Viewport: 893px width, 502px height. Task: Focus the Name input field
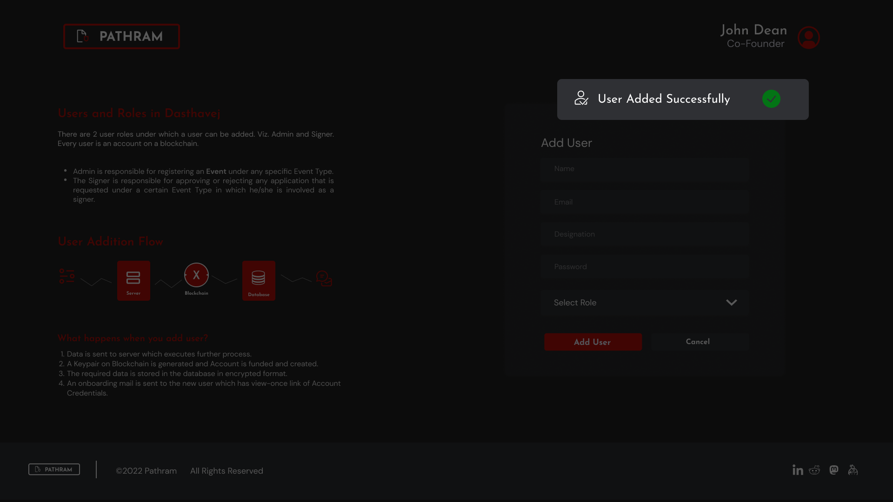click(644, 169)
